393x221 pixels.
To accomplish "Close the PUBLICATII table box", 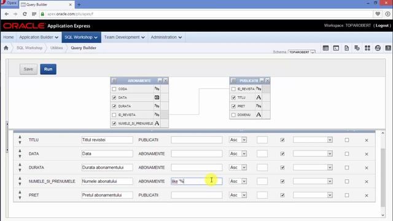I will 268,80.
